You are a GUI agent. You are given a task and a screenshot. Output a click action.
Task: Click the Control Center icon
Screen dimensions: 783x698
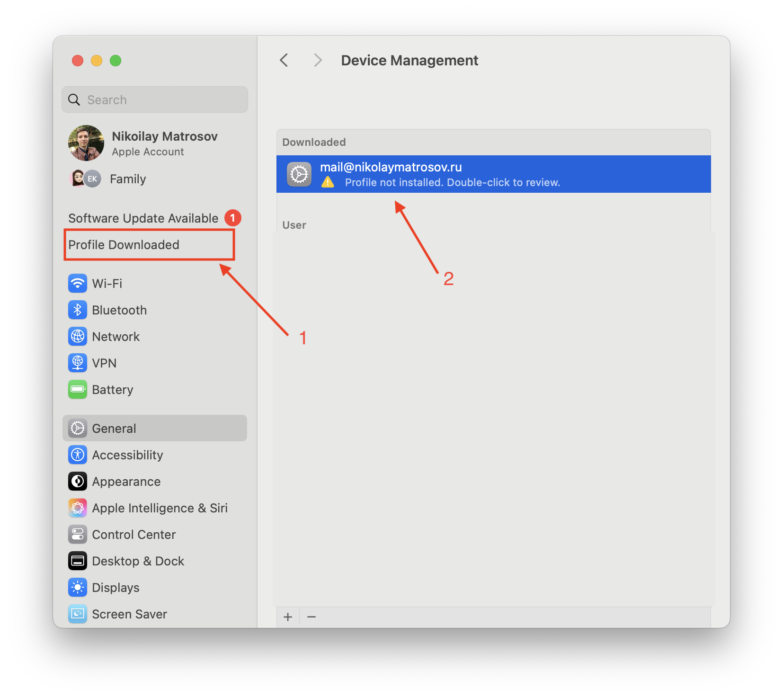(78, 535)
